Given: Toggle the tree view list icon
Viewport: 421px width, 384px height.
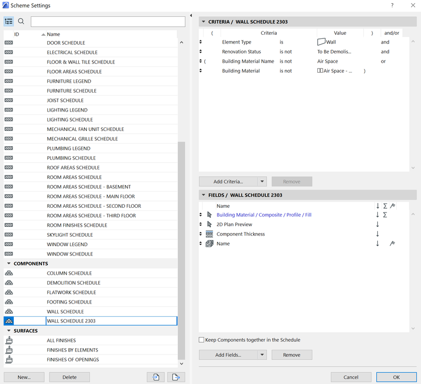Looking at the screenshot, I should (8, 21).
